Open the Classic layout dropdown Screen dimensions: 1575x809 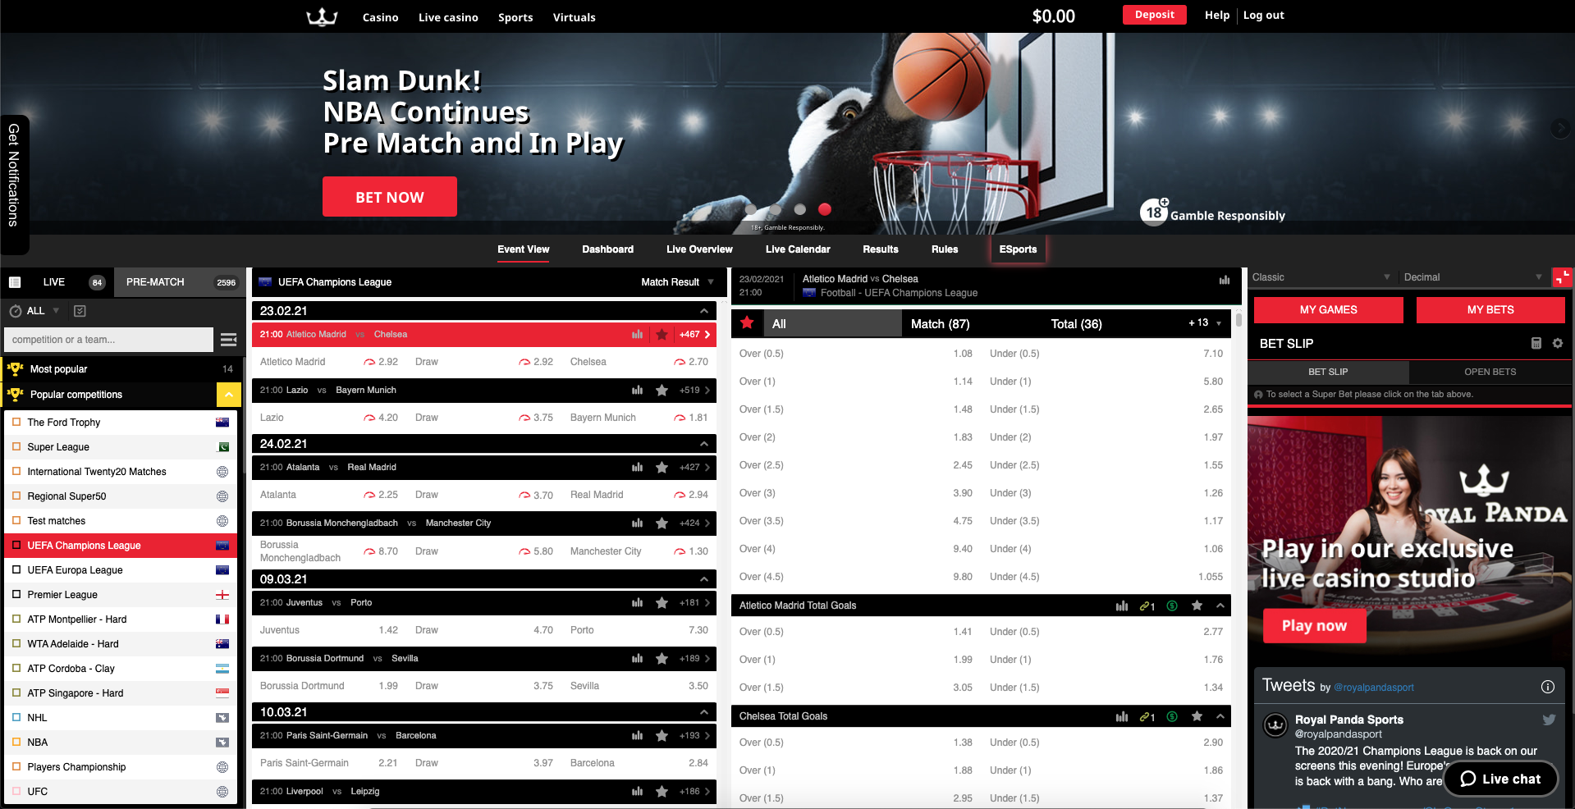tap(1321, 277)
